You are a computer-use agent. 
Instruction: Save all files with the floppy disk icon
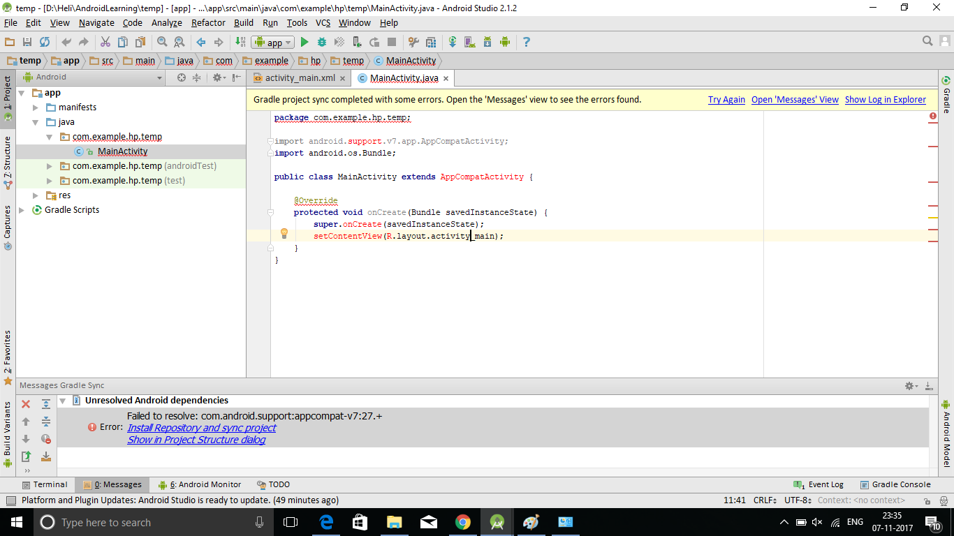(x=27, y=42)
